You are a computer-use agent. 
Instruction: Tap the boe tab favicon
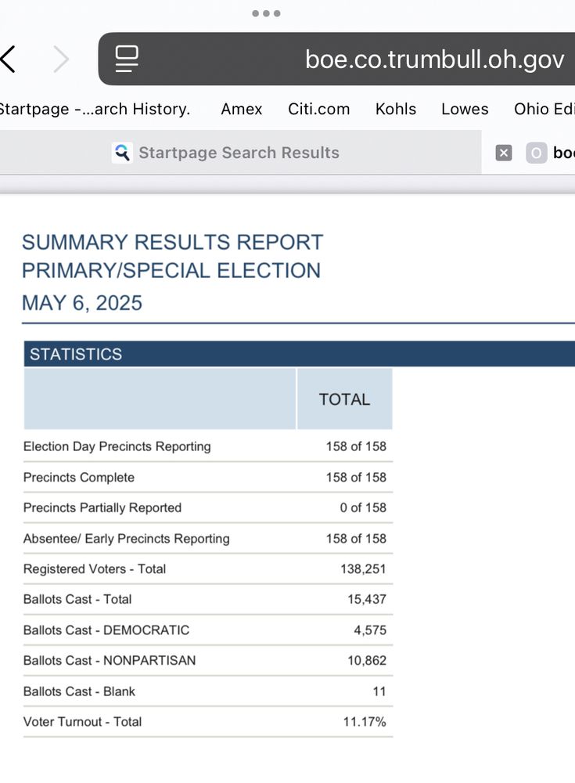(536, 153)
